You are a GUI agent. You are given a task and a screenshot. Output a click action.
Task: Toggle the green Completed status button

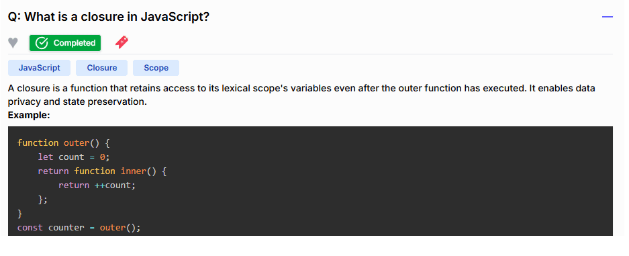65,43
